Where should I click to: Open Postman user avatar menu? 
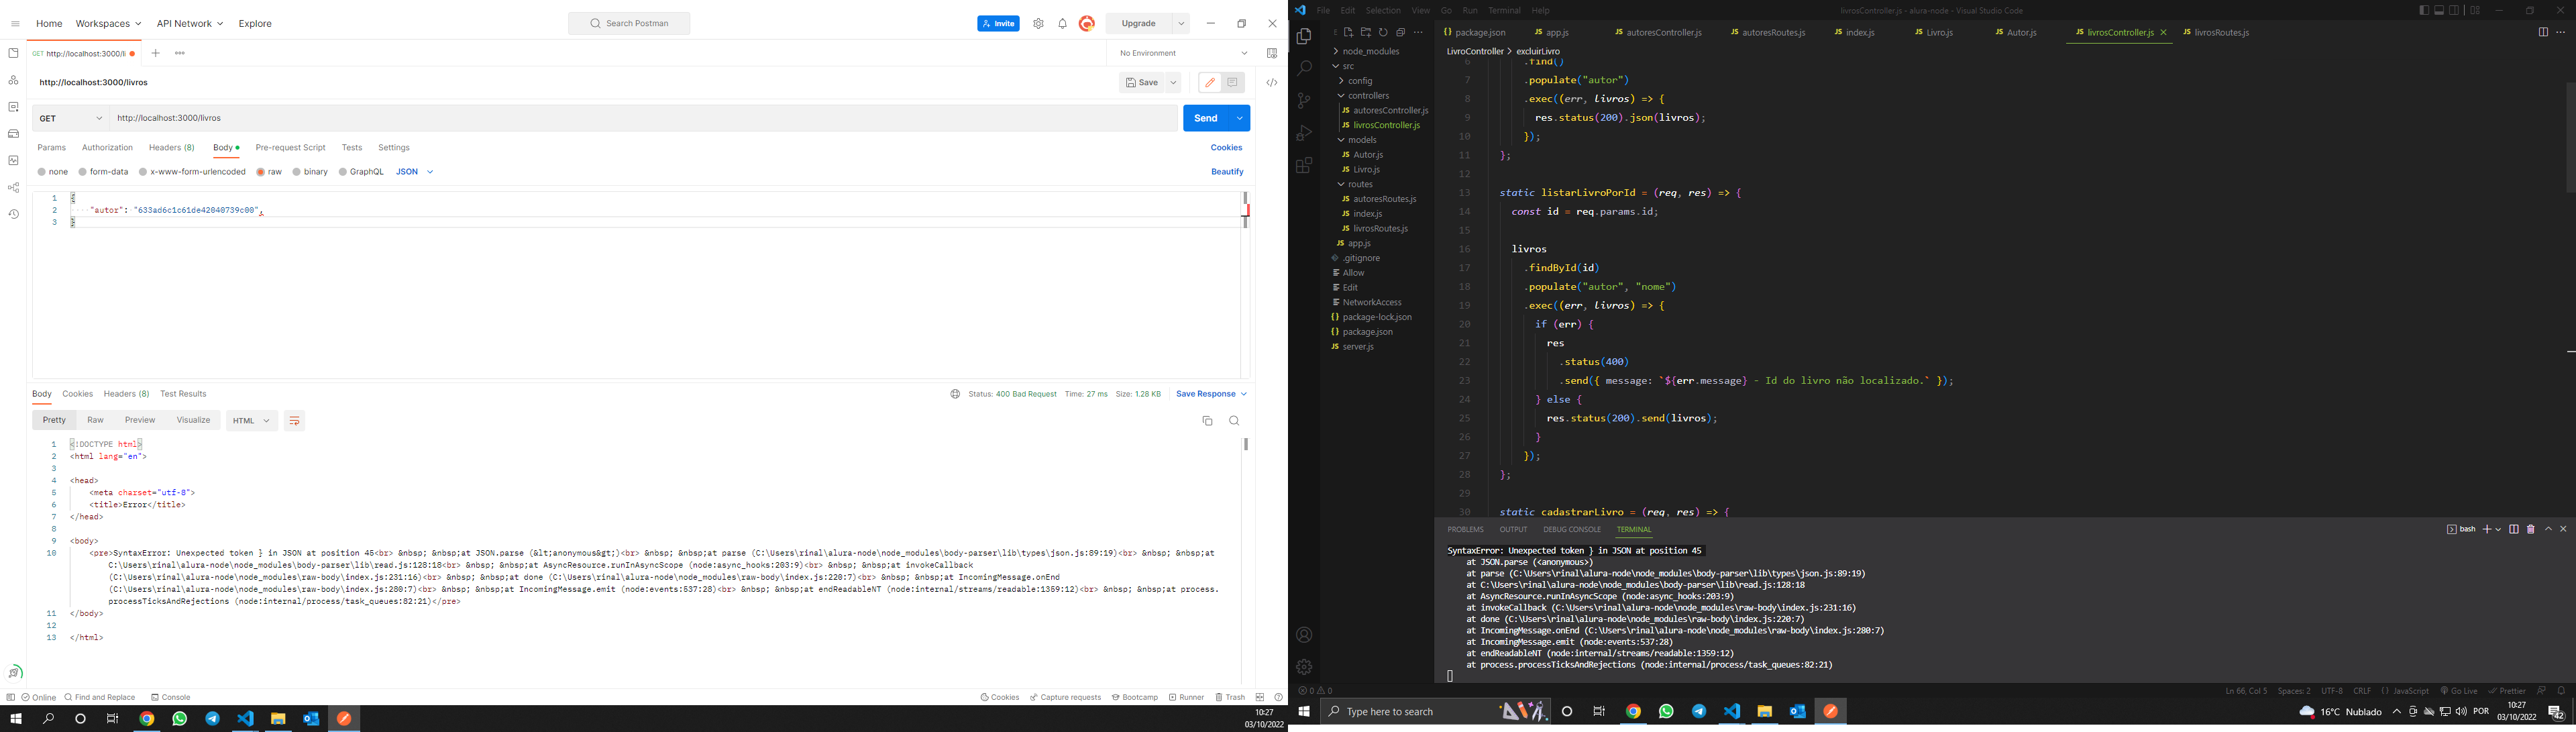(x=1087, y=23)
